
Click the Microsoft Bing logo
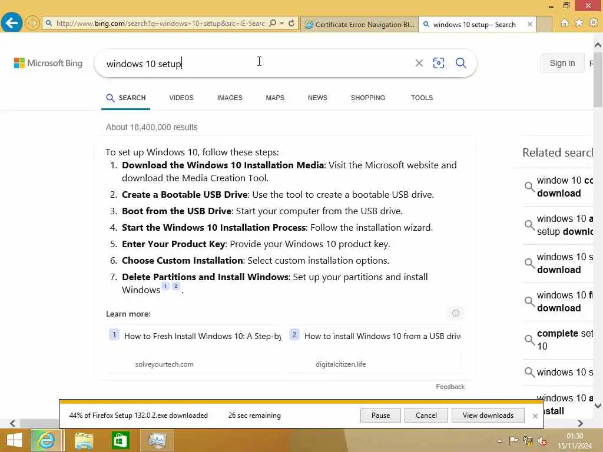click(x=48, y=63)
